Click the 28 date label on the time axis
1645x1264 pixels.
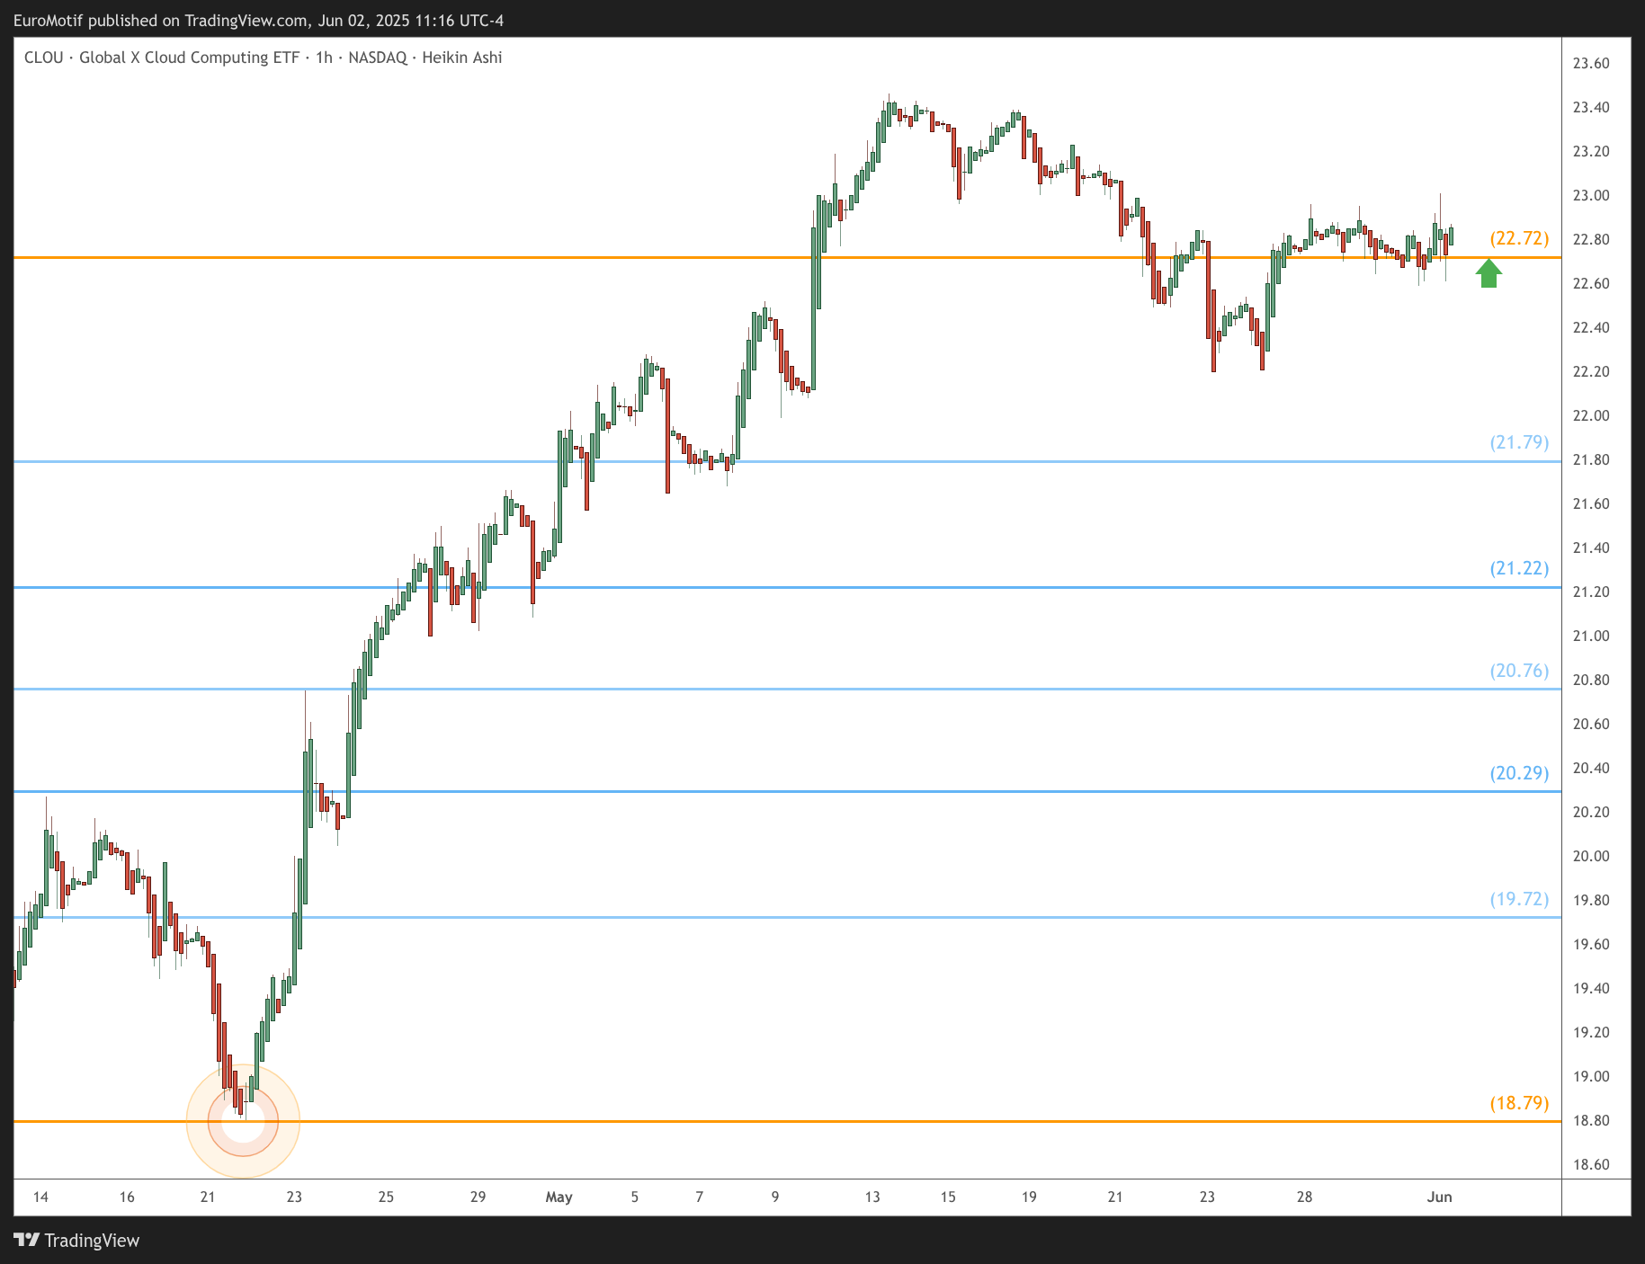coord(1304,1197)
